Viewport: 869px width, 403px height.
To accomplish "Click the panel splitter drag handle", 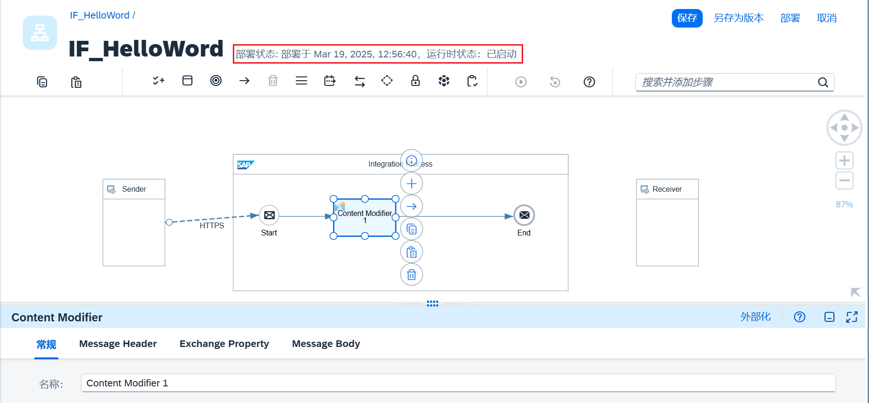I will [432, 303].
